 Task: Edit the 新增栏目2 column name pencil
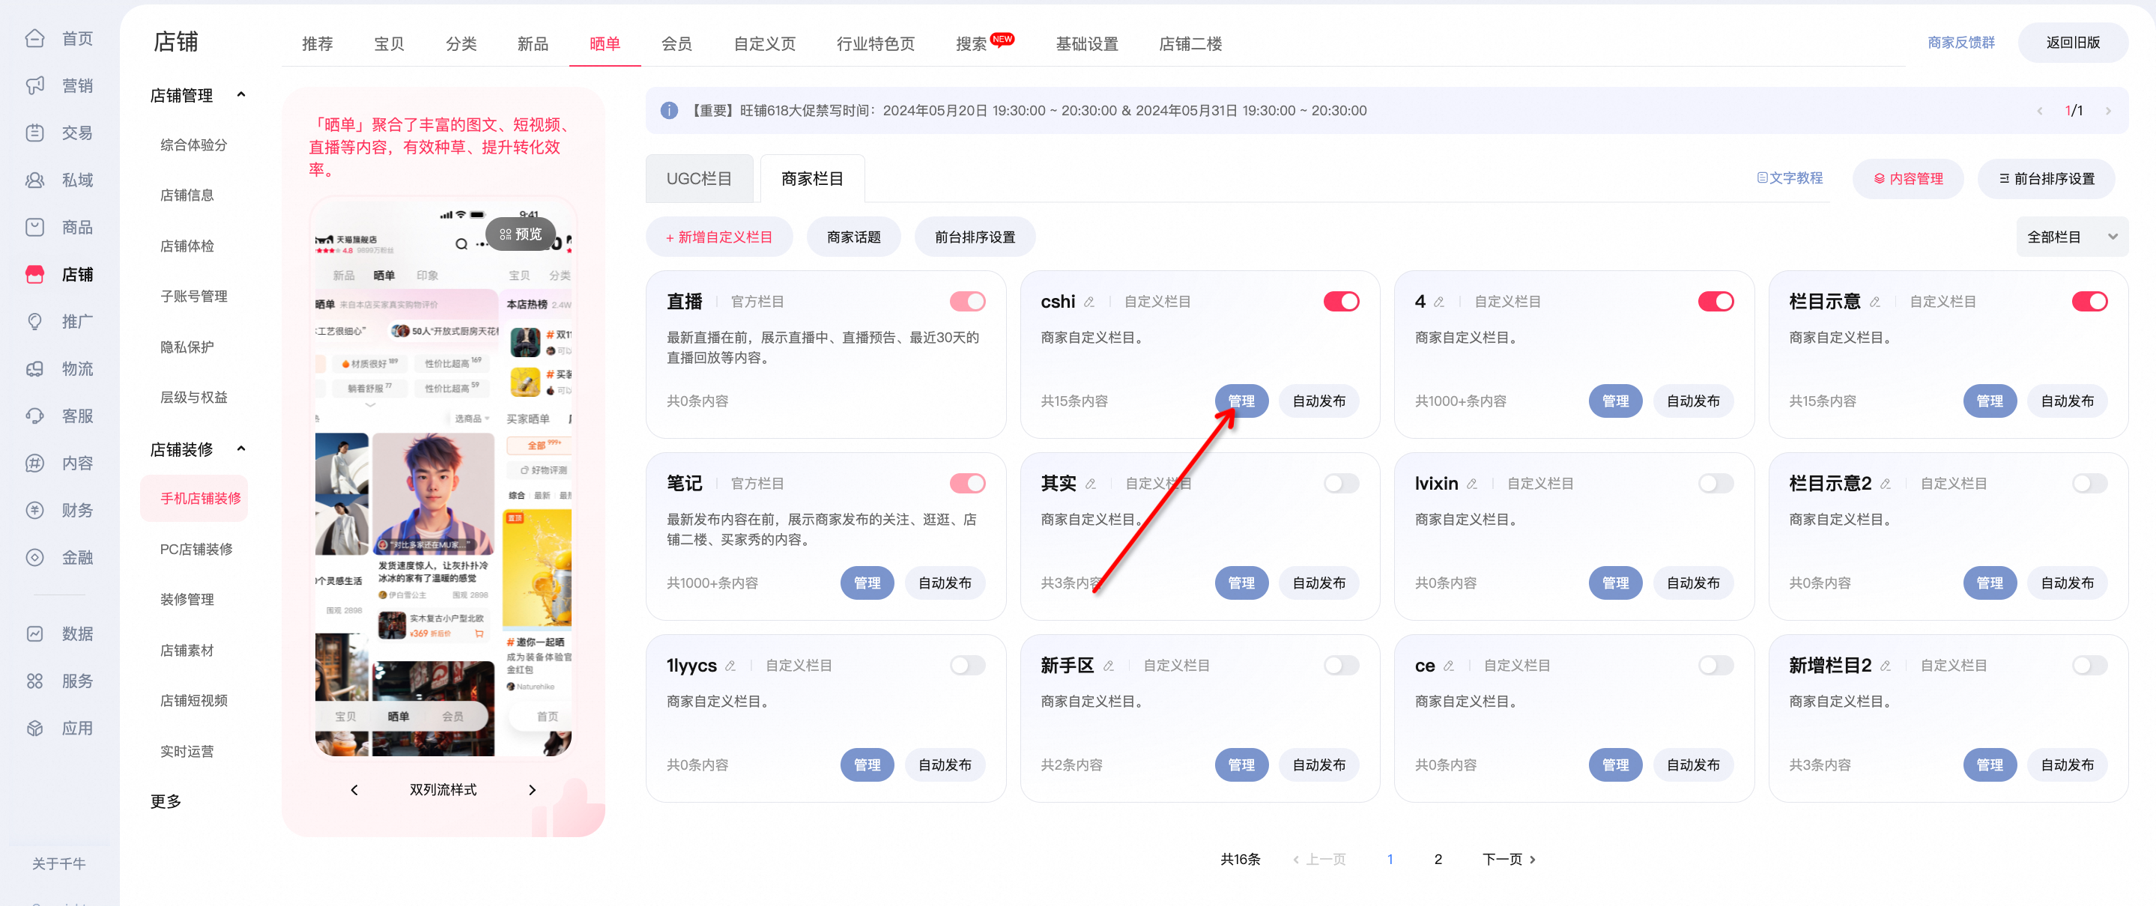point(1885,666)
